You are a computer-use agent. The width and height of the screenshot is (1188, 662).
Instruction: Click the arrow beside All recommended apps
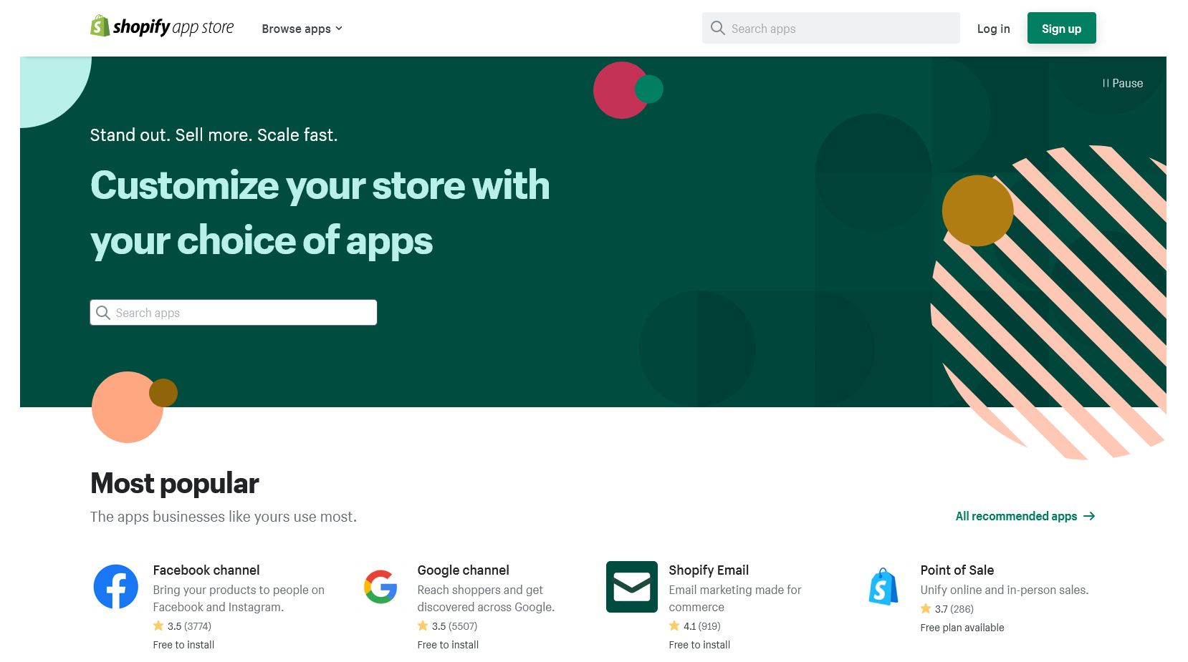pos(1089,516)
